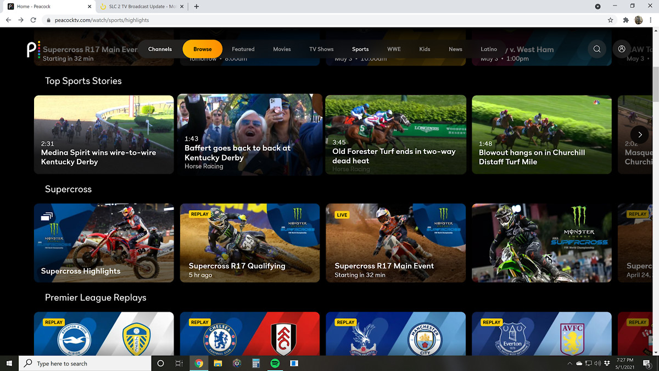Open the live Supercross R17 Main Event card
Viewport: 659px width, 371px height.
tap(396, 243)
